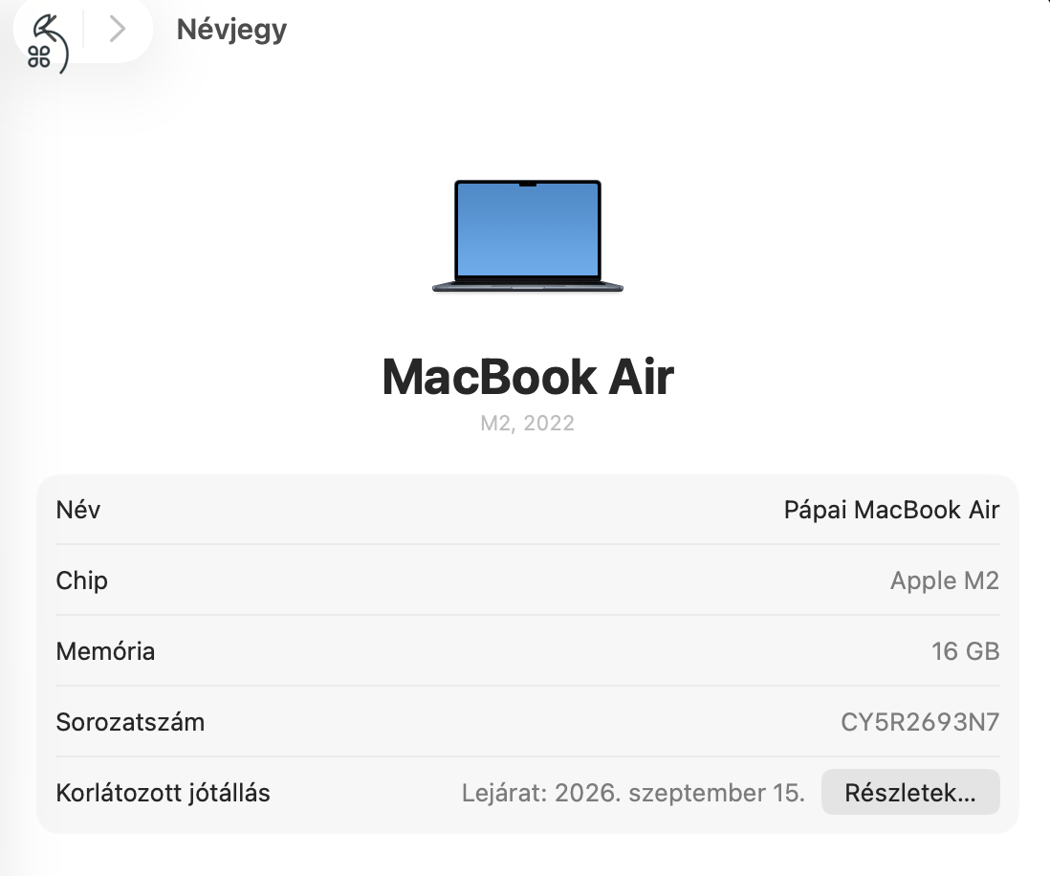
Task: Click the back navigation icon
Action: pyautogui.click(x=43, y=31)
